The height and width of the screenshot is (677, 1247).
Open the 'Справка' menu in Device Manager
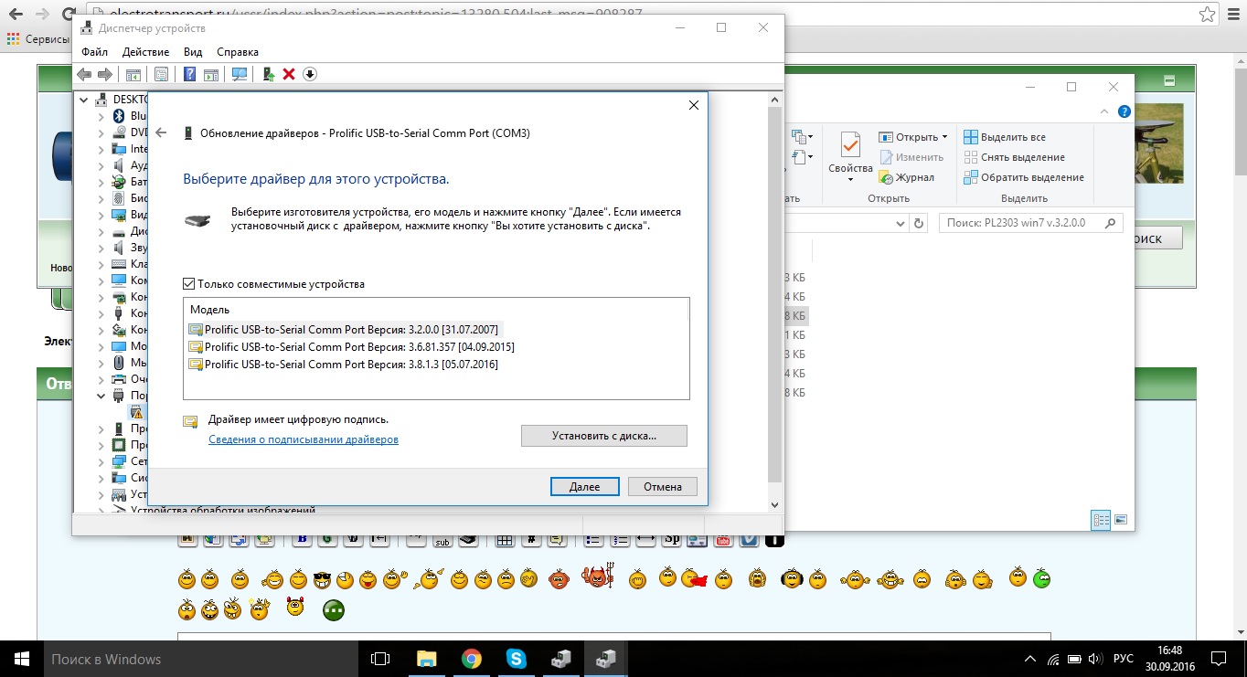[238, 52]
